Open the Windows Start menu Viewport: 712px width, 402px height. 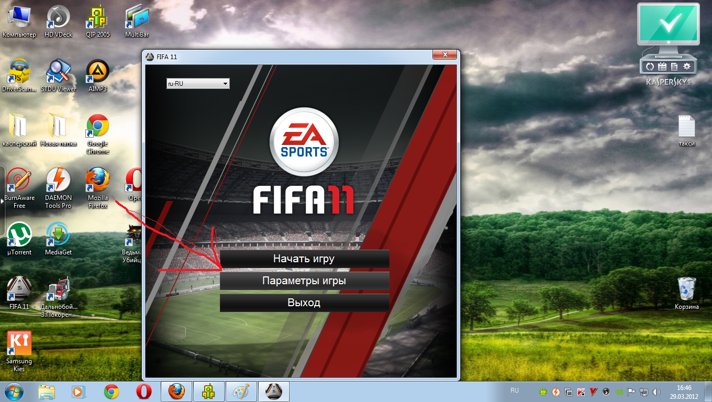14,392
